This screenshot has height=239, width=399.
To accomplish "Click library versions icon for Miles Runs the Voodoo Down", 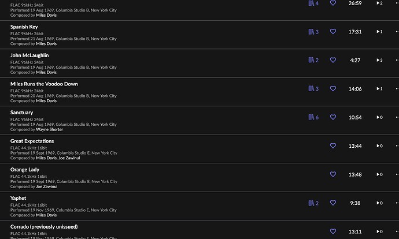I will tap(313, 89).
